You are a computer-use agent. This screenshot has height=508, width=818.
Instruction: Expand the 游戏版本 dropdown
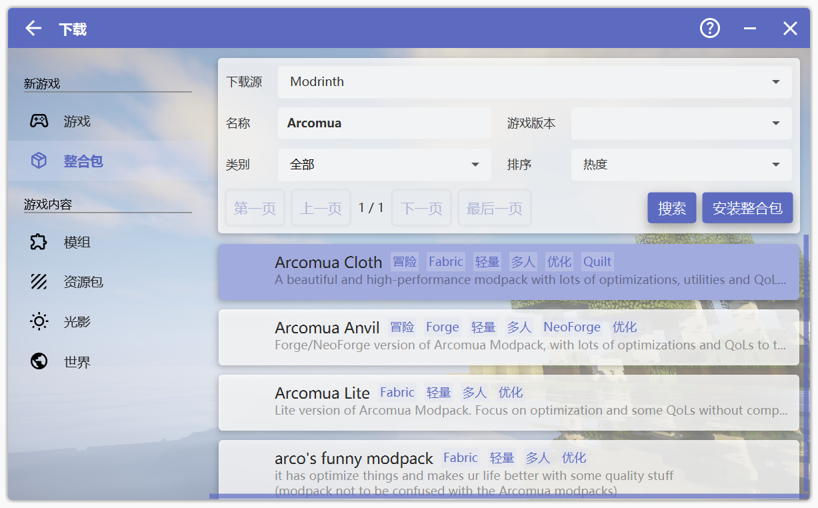pos(681,123)
